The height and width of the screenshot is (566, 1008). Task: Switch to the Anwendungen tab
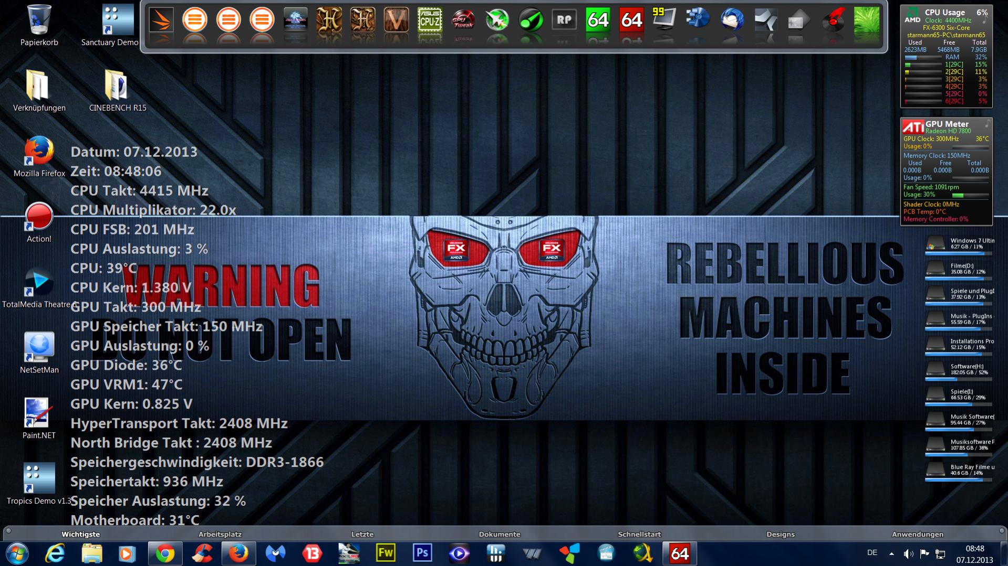918,534
